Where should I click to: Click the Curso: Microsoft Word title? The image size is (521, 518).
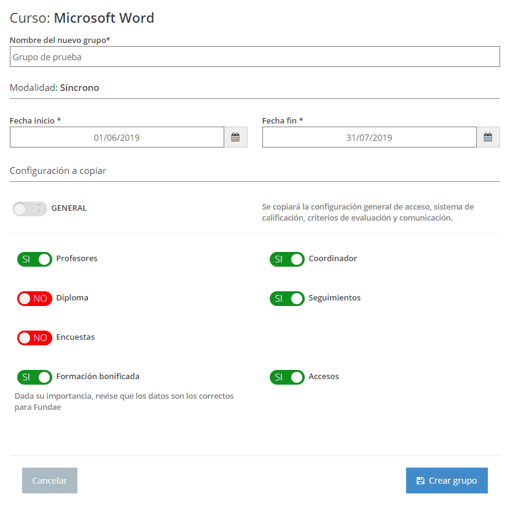click(x=82, y=18)
